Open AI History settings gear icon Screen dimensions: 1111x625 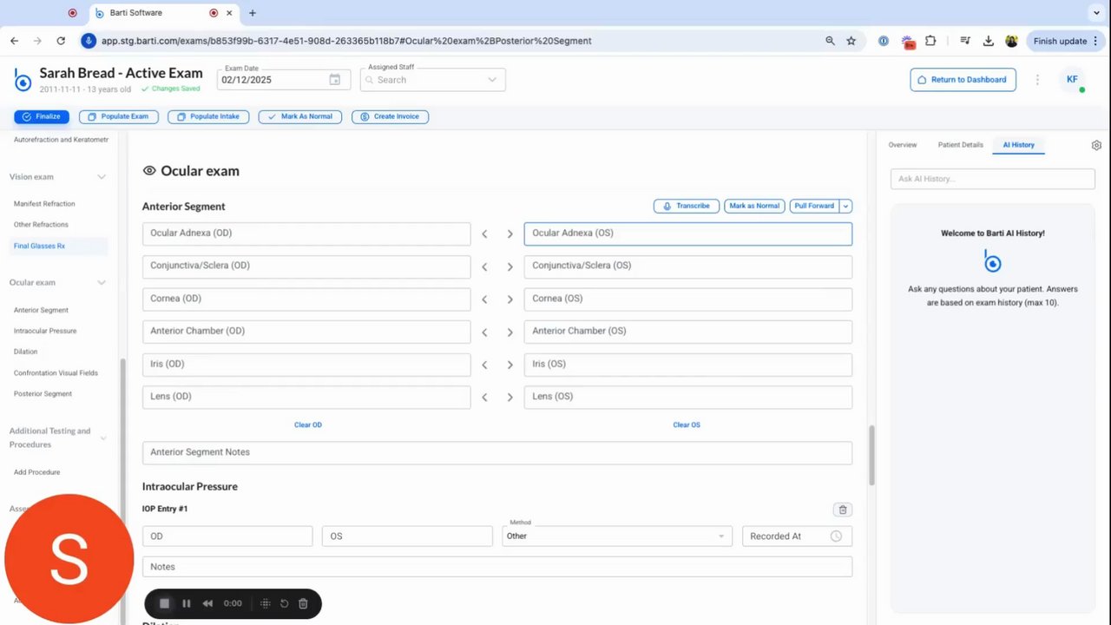click(x=1096, y=146)
